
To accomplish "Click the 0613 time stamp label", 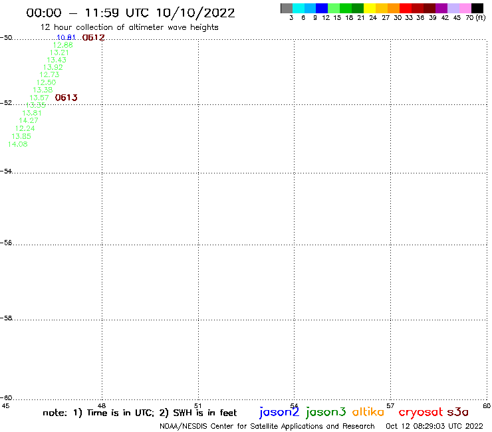I will tap(66, 98).
